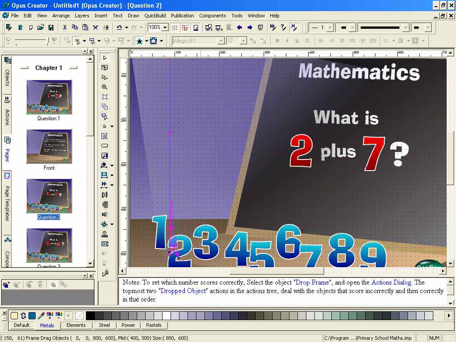Viewport: 456px width, 342px height.
Task: Open the 100% zoom level dropdown
Action: [165, 28]
